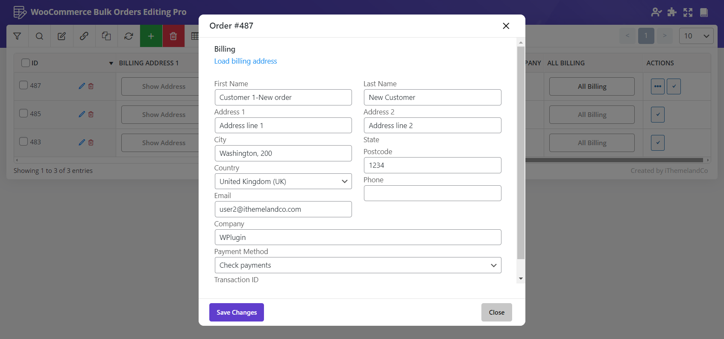Click the filter funnel toolbar icon
Viewport: 724px width, 339px height.
point(17,36)
